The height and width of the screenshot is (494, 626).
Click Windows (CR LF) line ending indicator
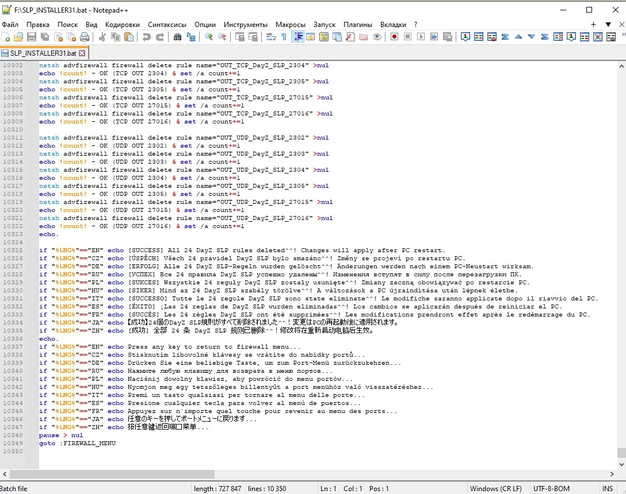(496, 488)
